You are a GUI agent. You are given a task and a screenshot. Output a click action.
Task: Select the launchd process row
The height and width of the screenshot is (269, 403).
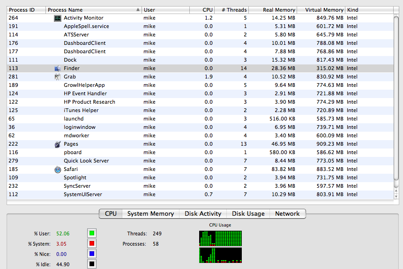pyautogui.click(x=200, y=119)
